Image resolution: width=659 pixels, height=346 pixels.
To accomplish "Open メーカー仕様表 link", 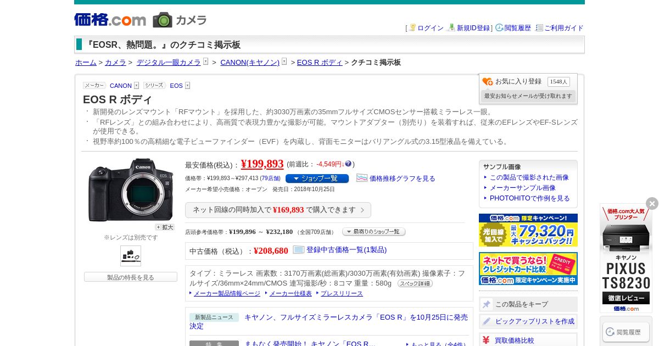I will (x=291, y=294).
